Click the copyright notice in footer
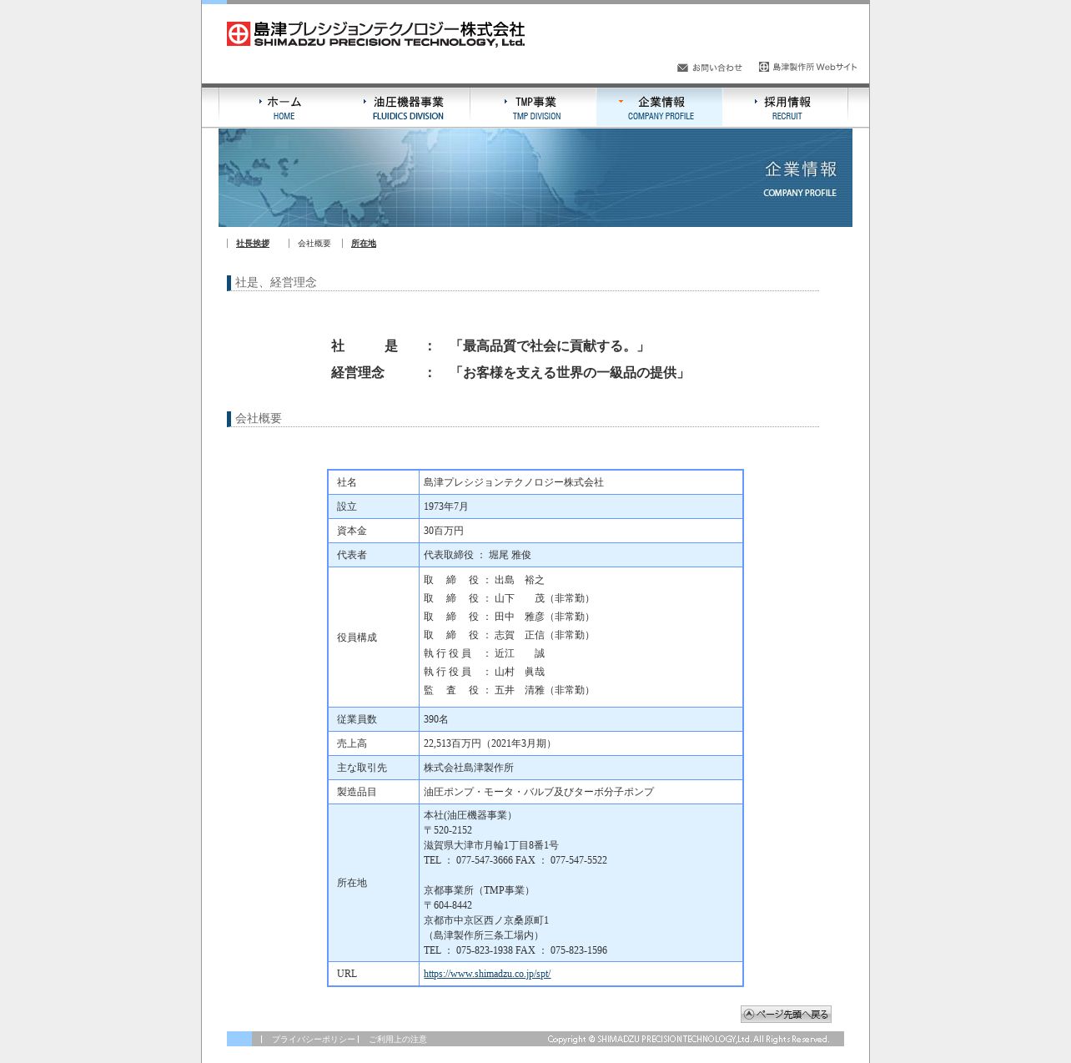The height and width of the screenshot is (1063, 1071). click(x=688, y=1040)
